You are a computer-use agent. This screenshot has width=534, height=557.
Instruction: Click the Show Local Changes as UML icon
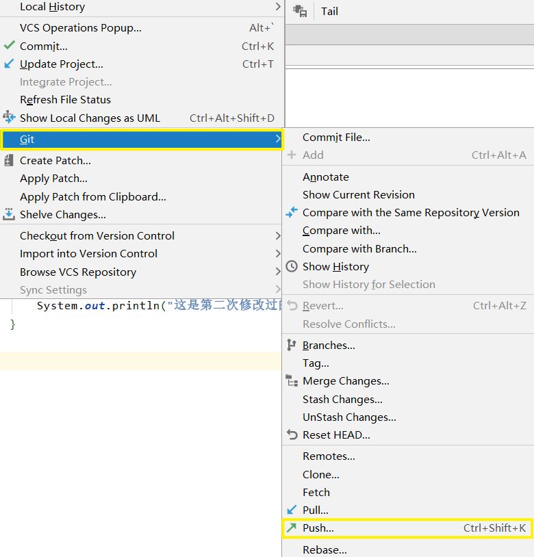(x=9, y=118)
